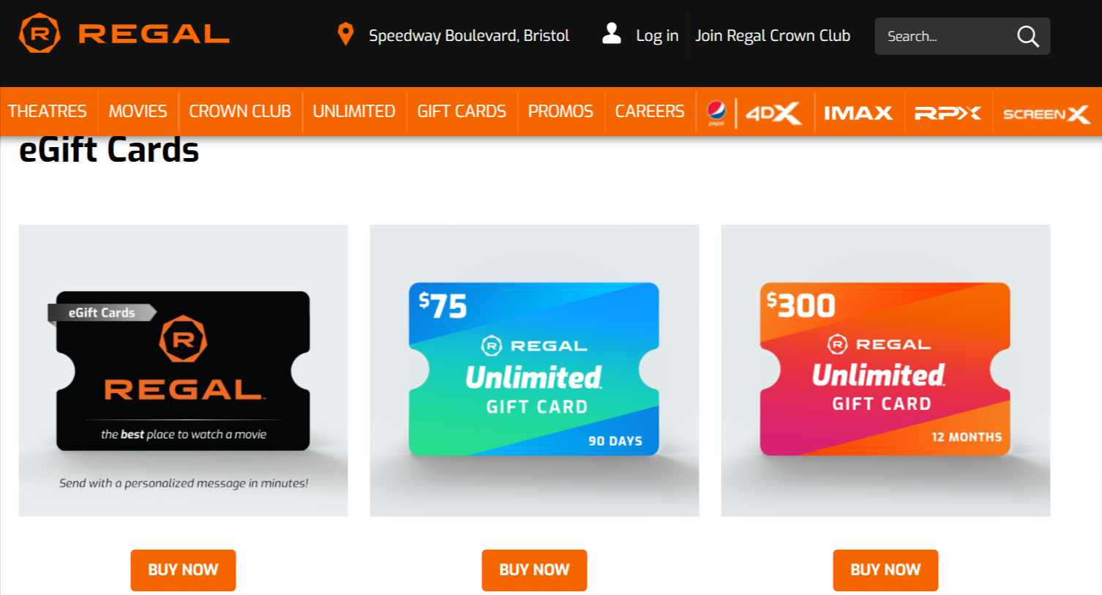Open the Unlimited menu item

[x=354, y=111]
